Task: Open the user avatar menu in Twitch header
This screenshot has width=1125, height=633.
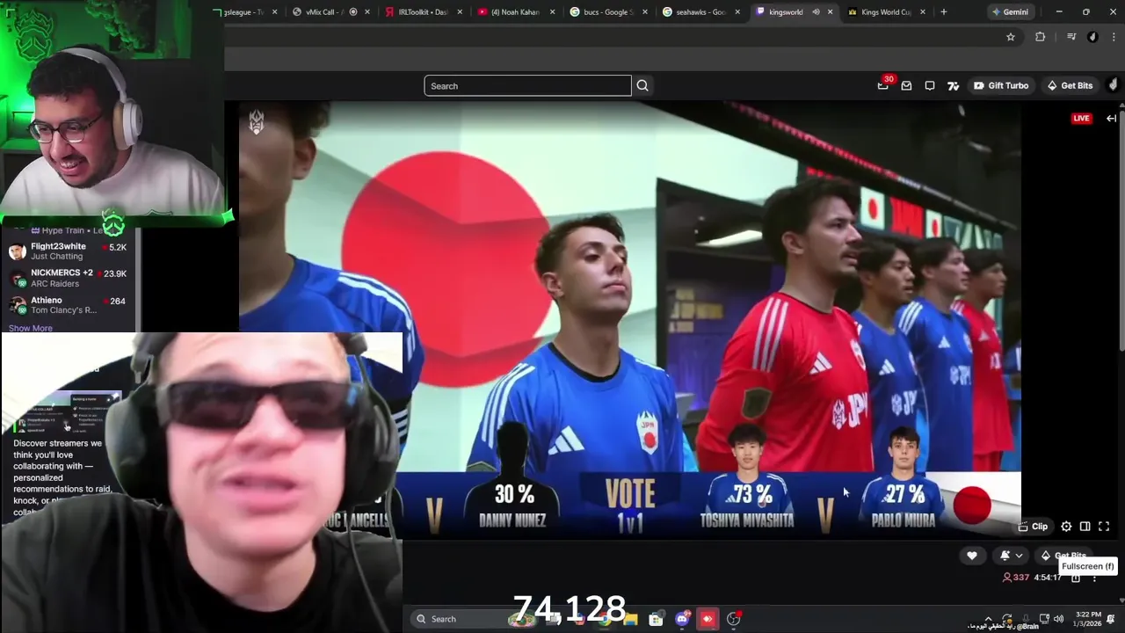Action: 1113,85
